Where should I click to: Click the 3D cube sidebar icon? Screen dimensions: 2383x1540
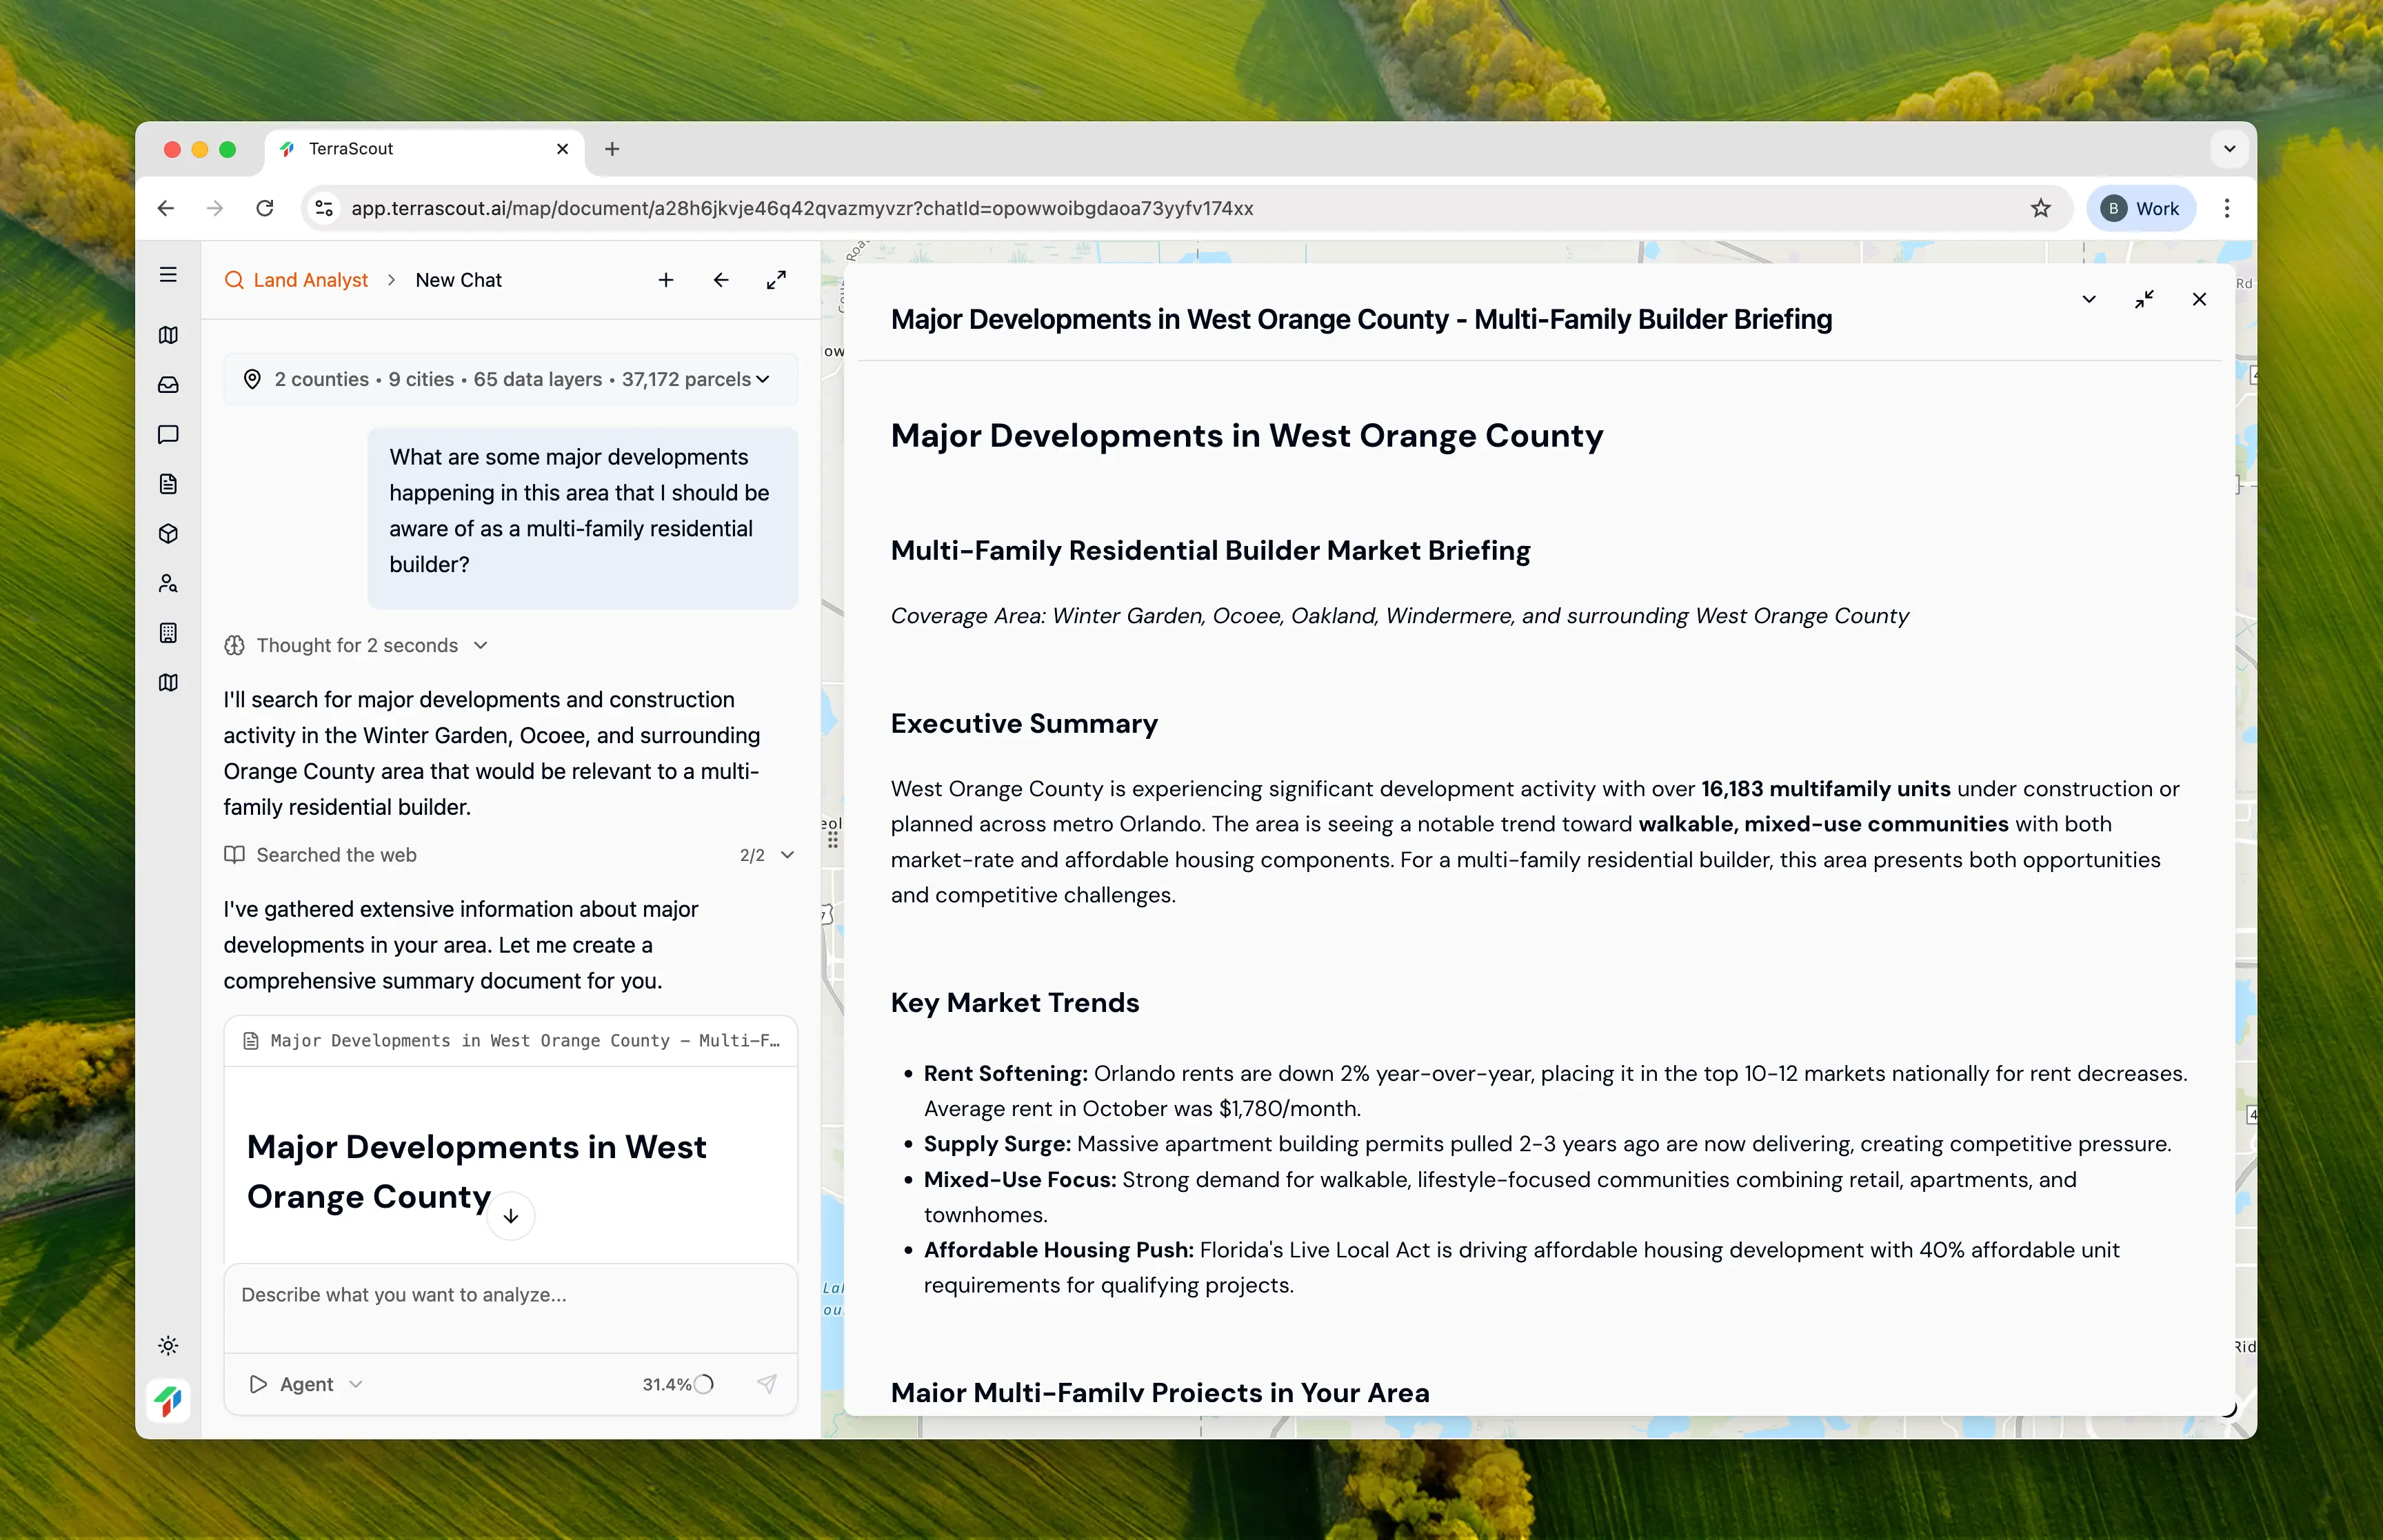(168, 534)
